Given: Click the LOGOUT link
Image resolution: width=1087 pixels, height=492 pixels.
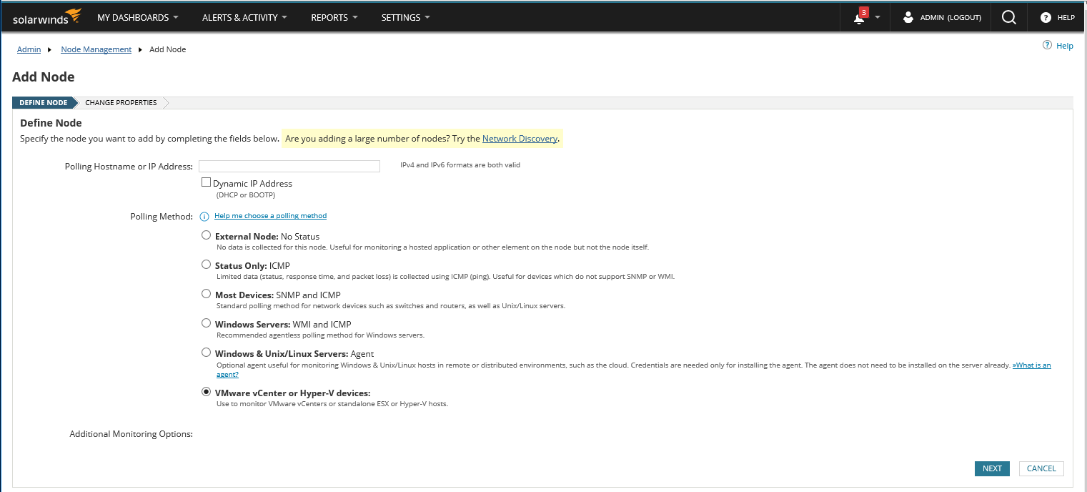Looking at the screenshot, I should coord(964,17).
